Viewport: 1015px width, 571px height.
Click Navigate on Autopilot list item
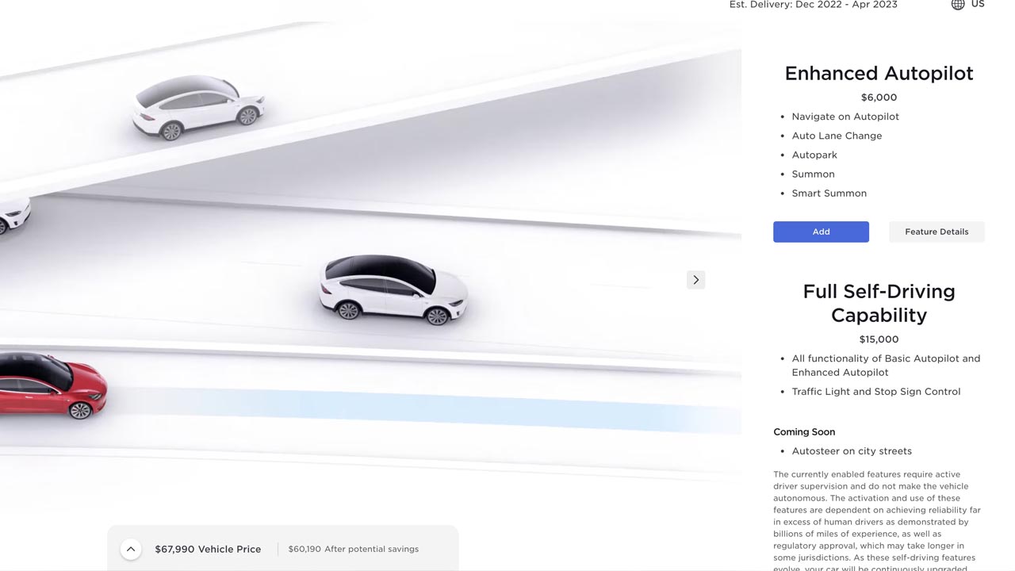click(x=845, y=117)
